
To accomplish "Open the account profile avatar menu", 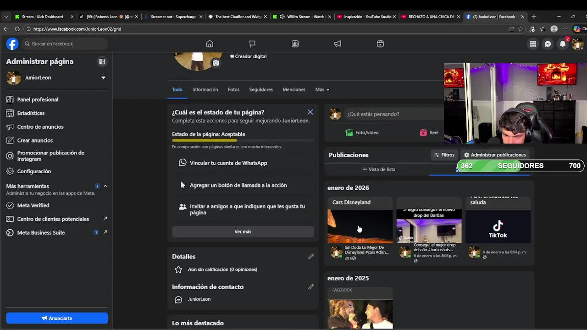I will (577, 44).
